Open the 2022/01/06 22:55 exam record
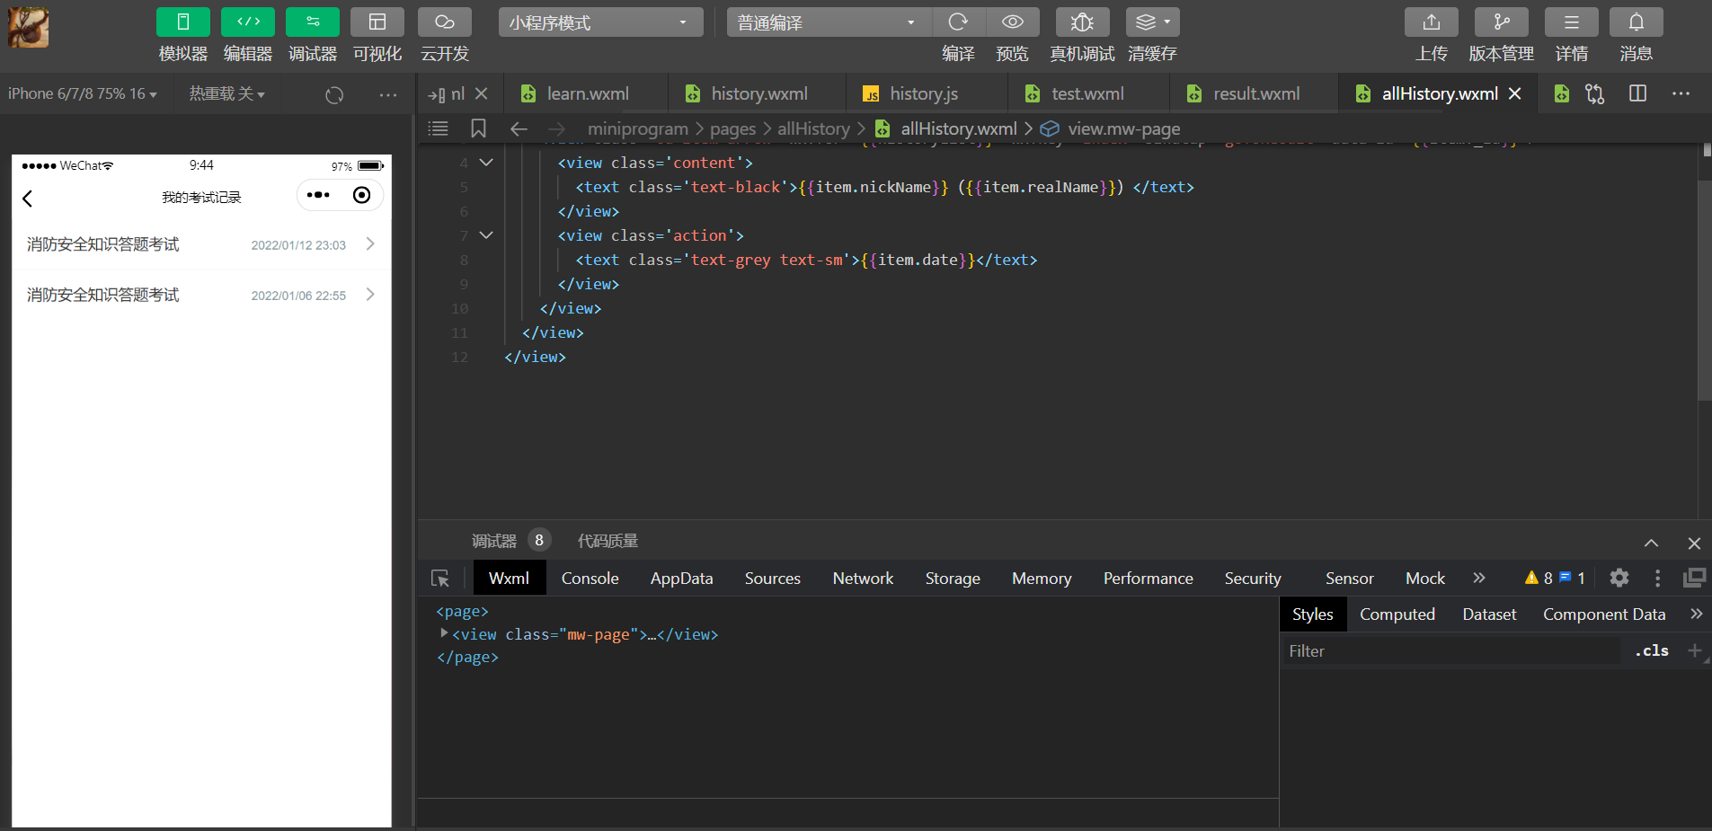Screen dimensions: 1712x831 pyautogui.click(x=201, y=295)
